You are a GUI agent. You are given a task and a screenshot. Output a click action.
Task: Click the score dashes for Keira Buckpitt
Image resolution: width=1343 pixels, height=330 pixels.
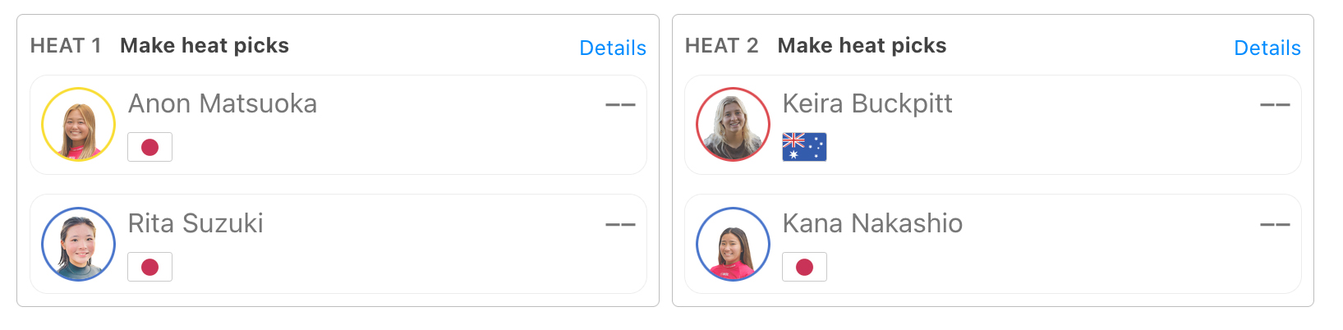pos(1275,105)
